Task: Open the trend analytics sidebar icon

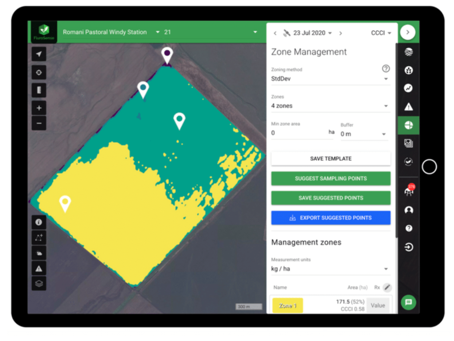Action: tap(408, 88)
